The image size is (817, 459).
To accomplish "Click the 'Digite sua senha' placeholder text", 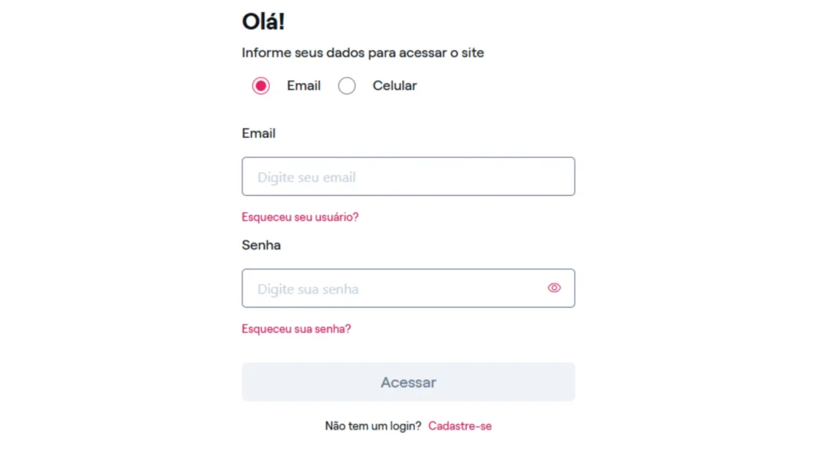I will [308, 289].
